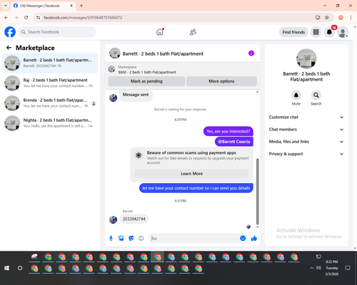
Task: Open the notifications bell with badge
Action: 329,32
